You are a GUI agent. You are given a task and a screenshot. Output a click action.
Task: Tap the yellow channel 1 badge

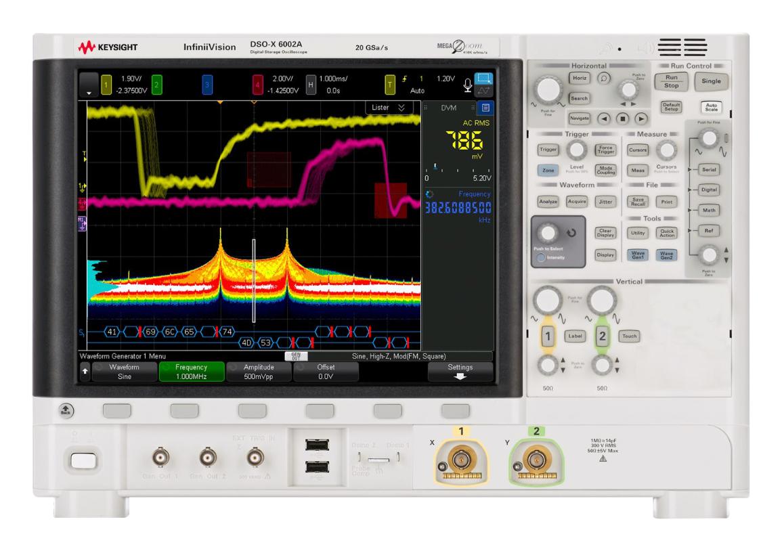coord(106,85)
